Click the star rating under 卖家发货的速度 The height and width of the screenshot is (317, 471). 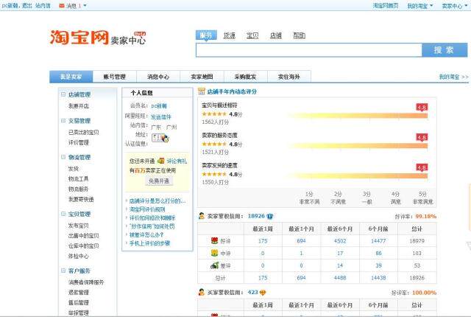214,174
